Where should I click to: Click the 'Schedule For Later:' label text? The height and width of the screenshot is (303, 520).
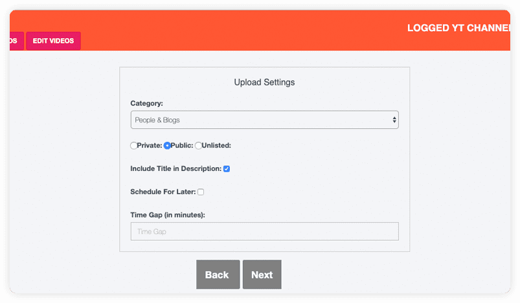coord(163,192)
